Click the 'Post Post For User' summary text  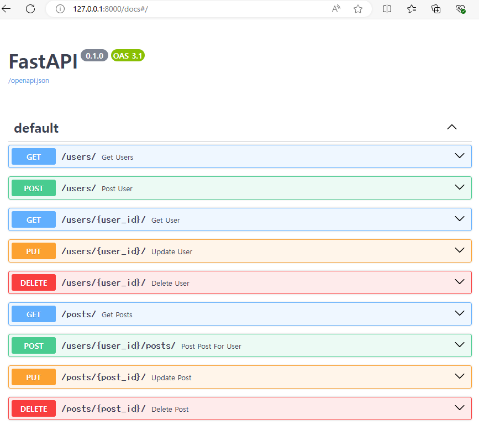point(211,346)
